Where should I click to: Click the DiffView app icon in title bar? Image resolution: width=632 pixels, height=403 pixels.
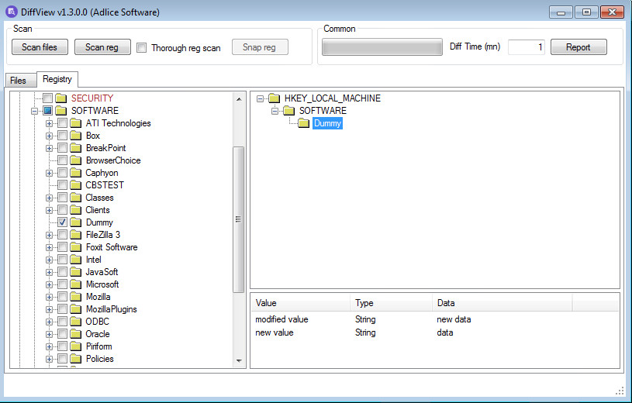point(12,12)
